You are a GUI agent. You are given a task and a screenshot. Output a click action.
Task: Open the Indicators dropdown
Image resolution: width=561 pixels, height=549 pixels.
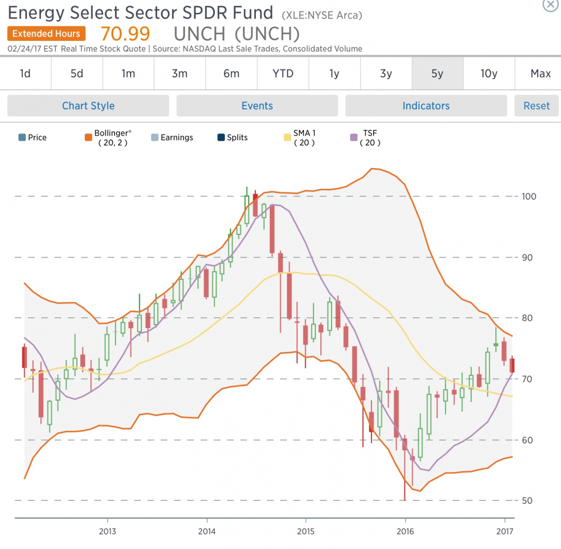[x=426, y=106]
